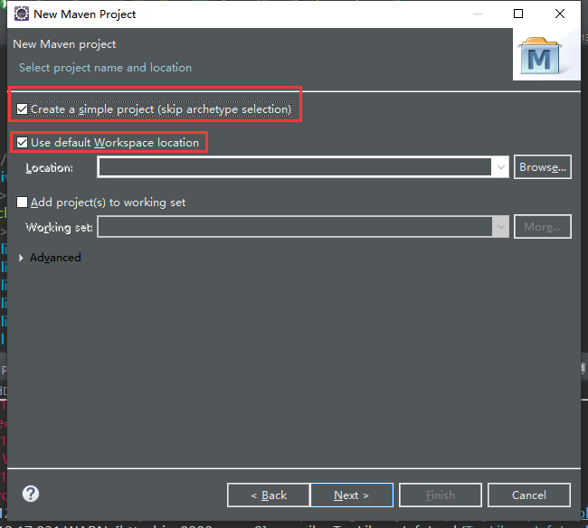This screenshot has width=588, height=528.
Task: Click the Browse... button
Action: (x=542, y=166)
